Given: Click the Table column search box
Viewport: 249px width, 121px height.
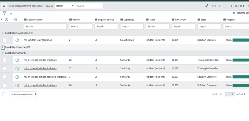Looking at the screenshot, I should click(x=158, y=27).
